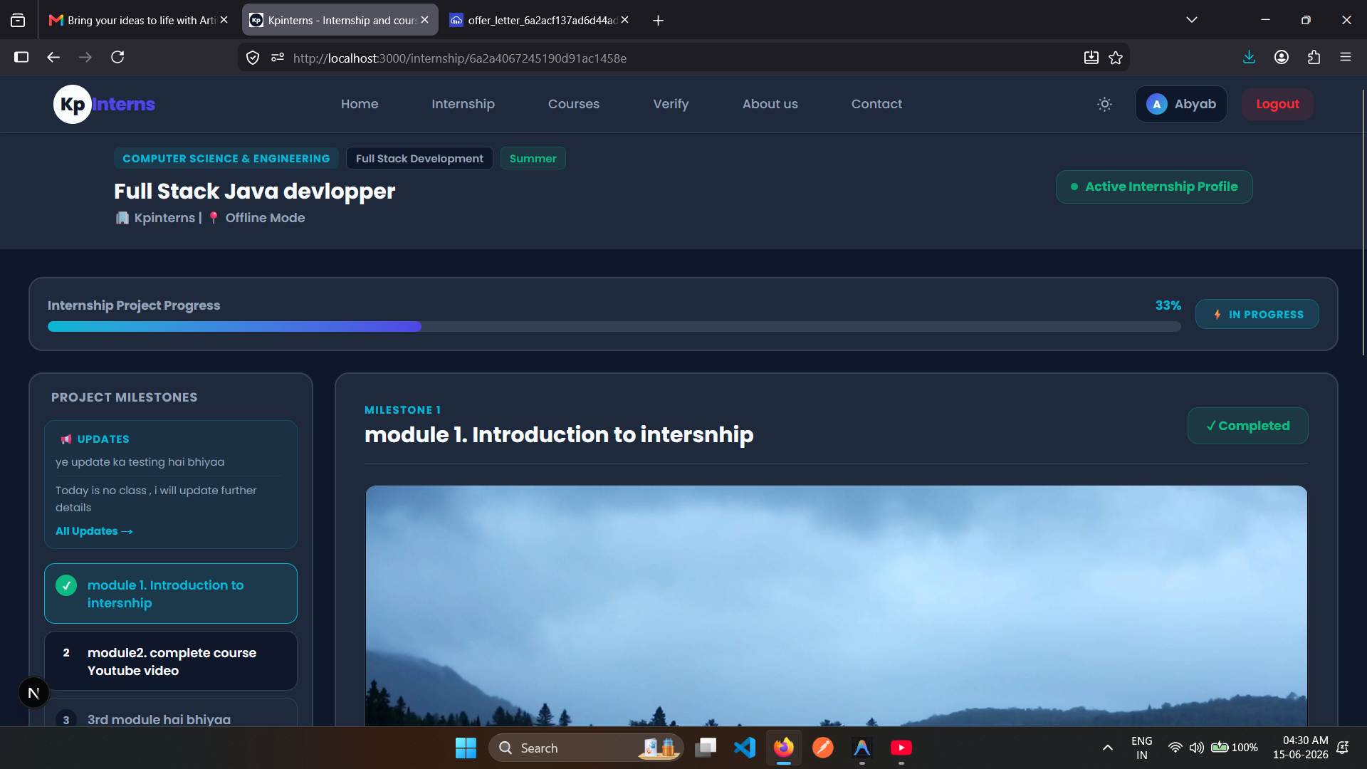
Task: Click the Next.js dev tools N icon
Action: tap(33, 693)
